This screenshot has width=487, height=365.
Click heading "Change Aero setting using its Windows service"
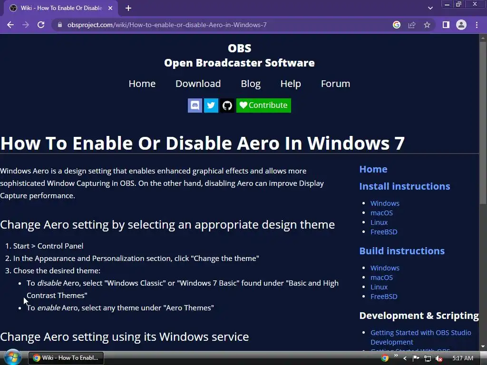tap(124, 337)
